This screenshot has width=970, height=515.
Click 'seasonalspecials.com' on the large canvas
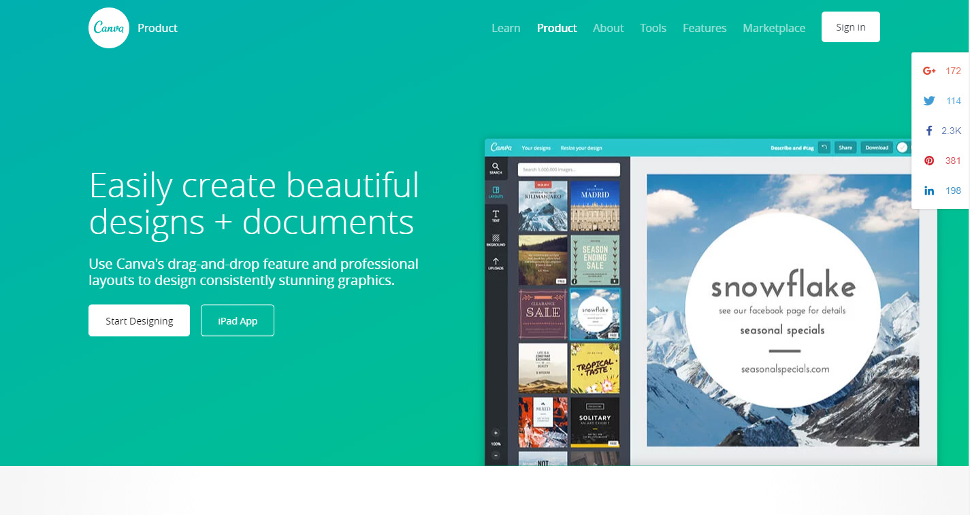tap(785, 369)
